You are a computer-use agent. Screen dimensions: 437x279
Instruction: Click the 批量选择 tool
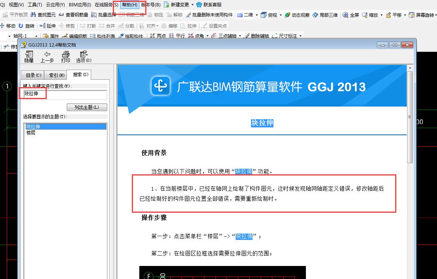(x=104, y=15)
